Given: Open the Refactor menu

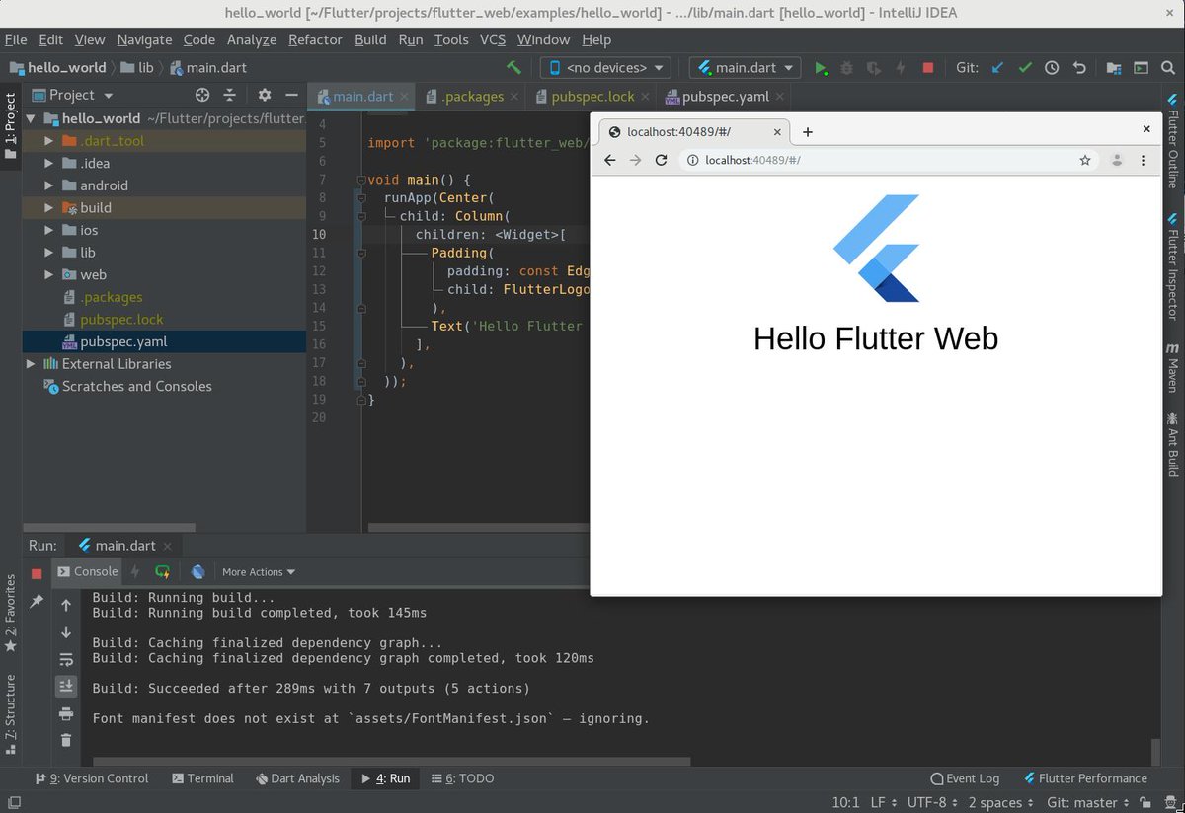Looking at the screenshot, I should pyautogui.click(x=315, y=39).
